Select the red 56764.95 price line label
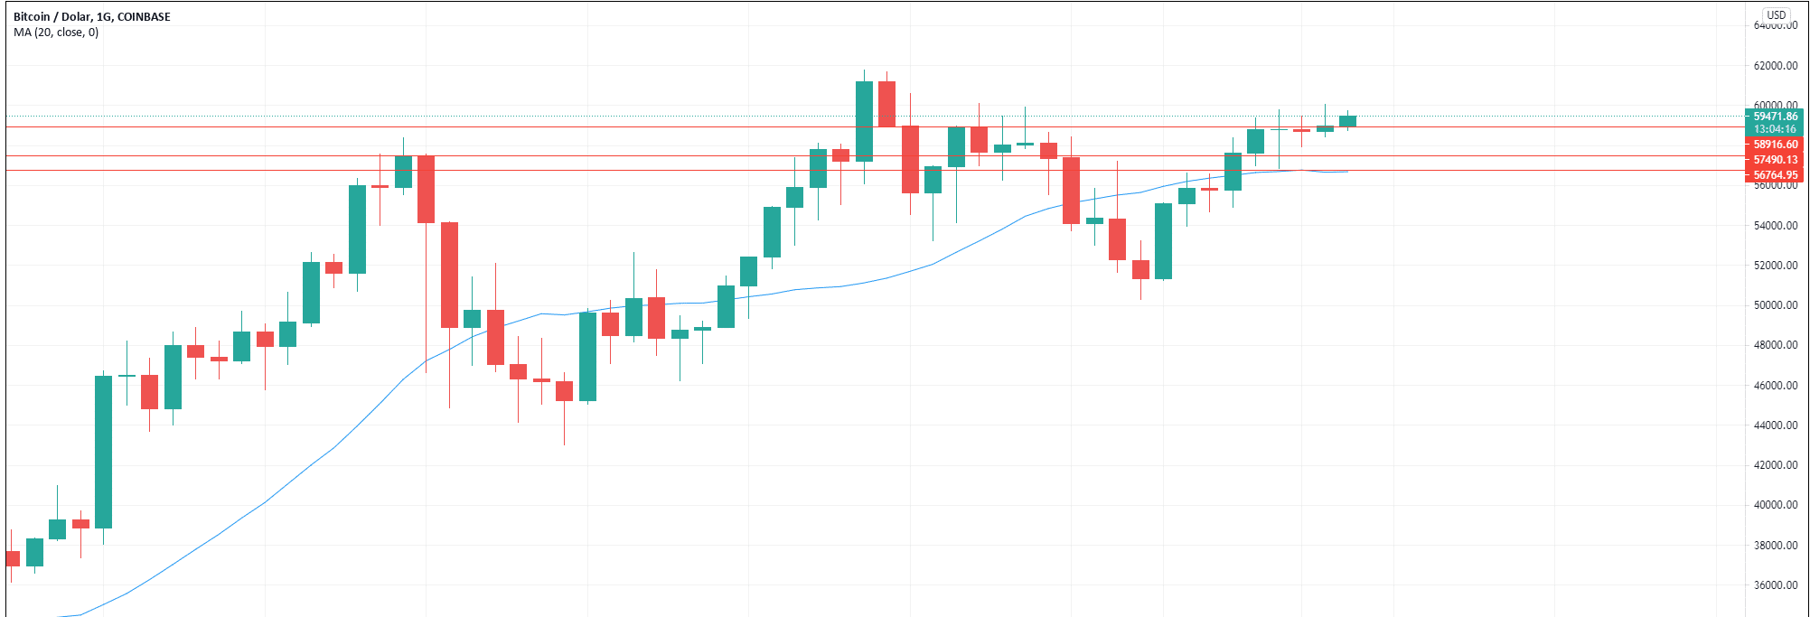Image resolution: width=1810 pixels, height=617 pixels. [x=1775, y=175]
